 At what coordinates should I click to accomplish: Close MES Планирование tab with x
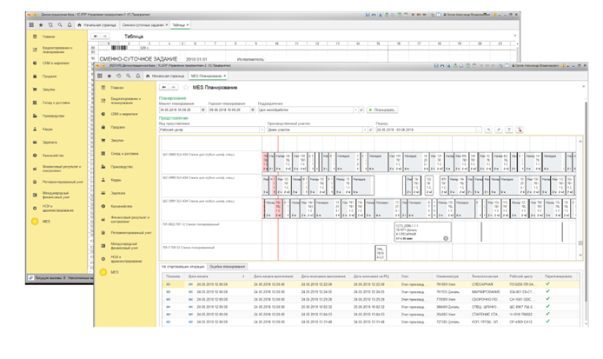click(x=225, y=76)
